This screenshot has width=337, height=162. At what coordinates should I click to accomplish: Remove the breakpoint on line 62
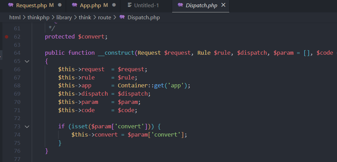click(7, 36)
